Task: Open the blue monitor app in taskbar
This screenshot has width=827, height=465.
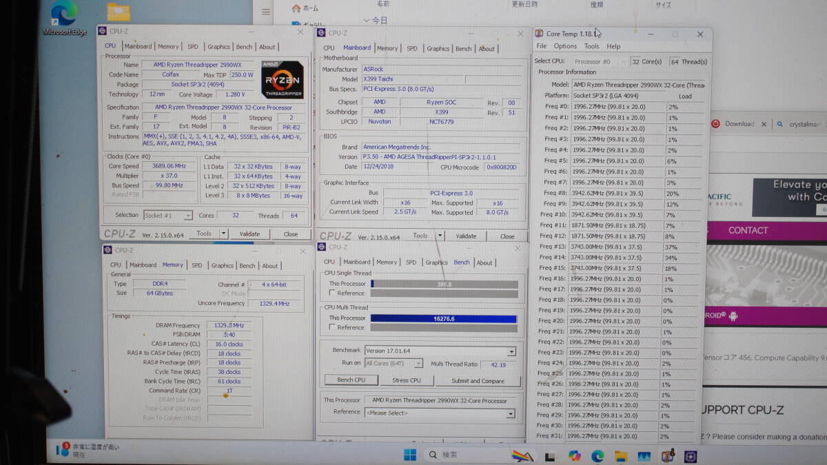Action: click(x=644, y=456)
